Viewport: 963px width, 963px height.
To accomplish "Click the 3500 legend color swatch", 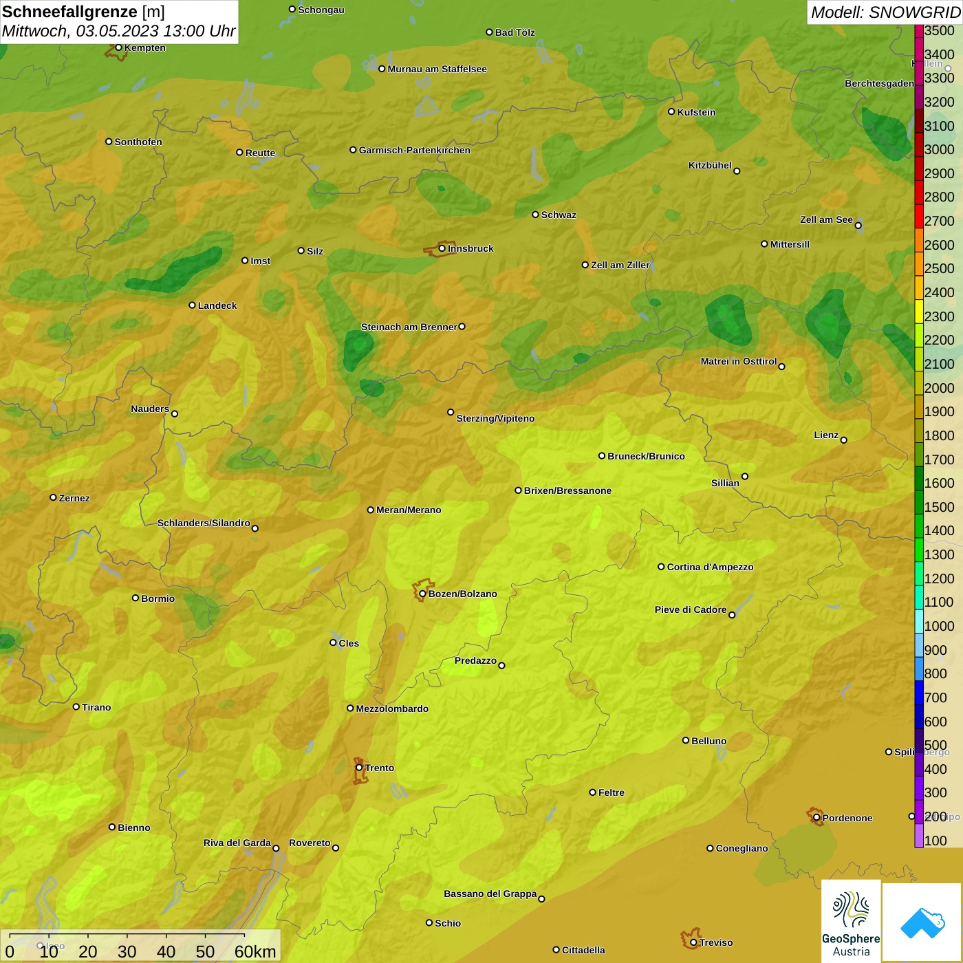I will point(919,30).
